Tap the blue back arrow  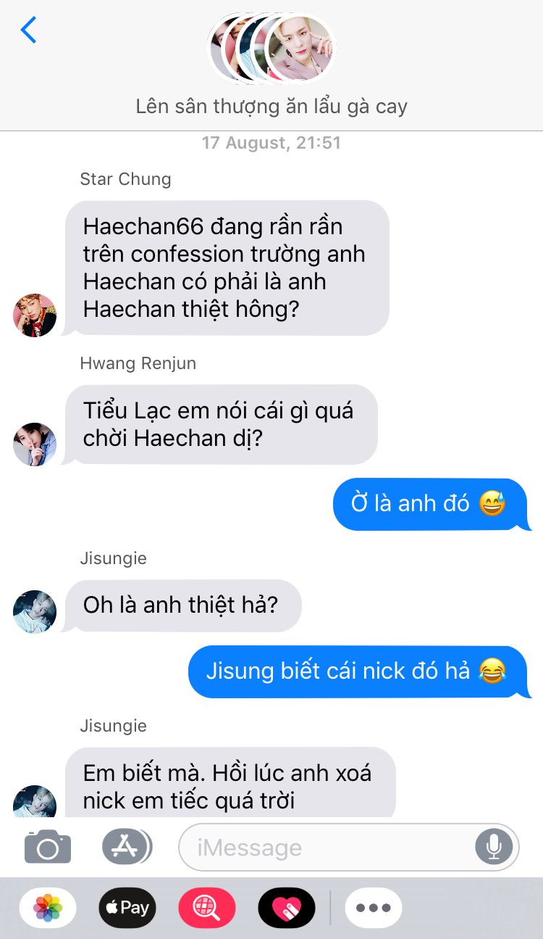click(28, 30)
